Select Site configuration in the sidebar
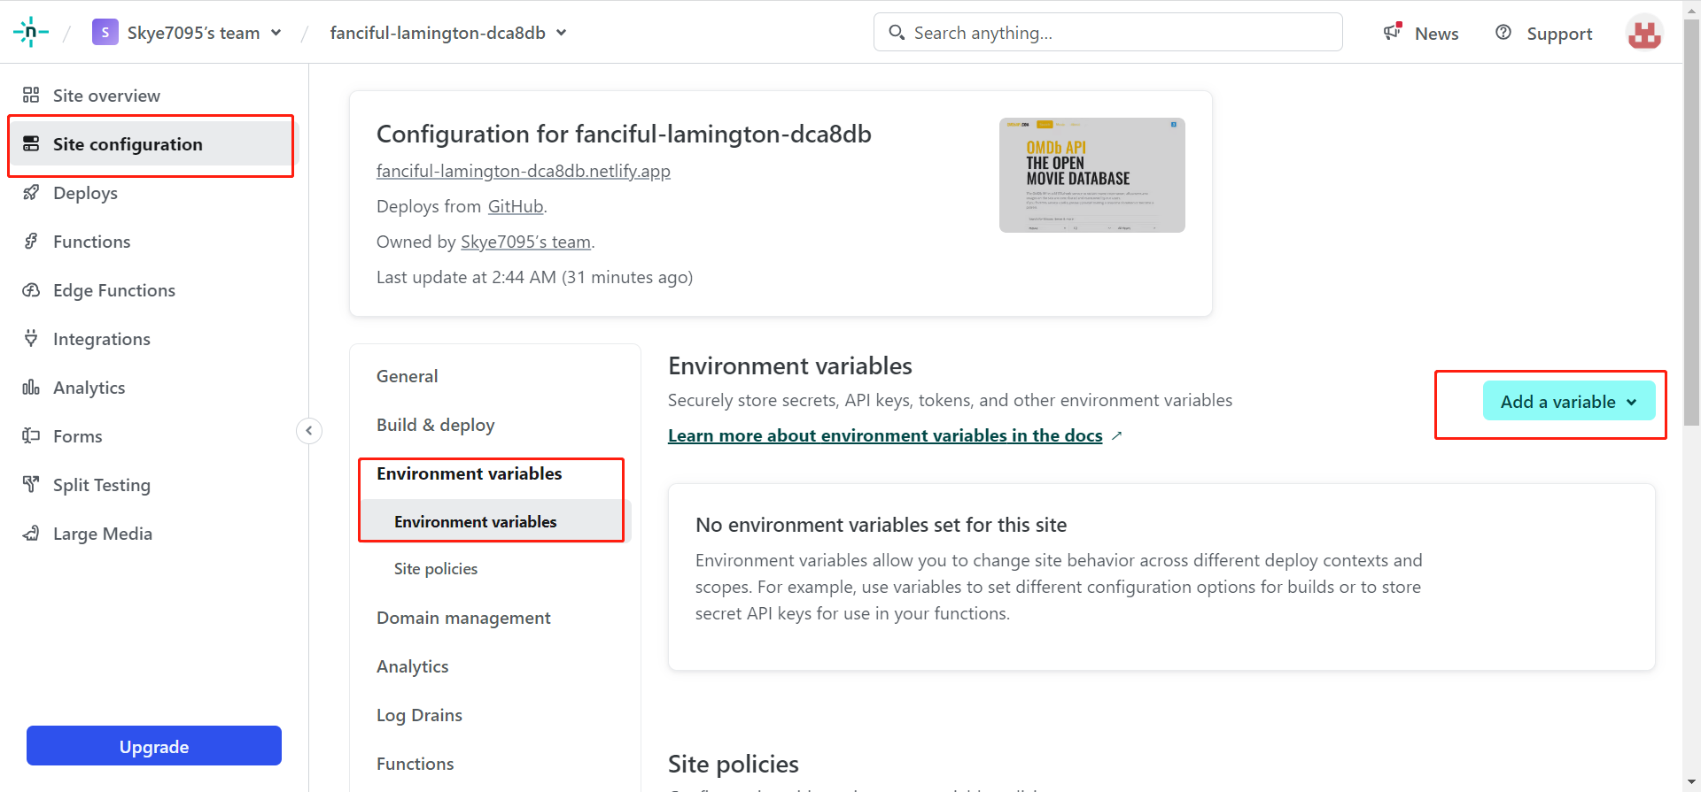Viewport: 1701px width, 792px height. 154,144
